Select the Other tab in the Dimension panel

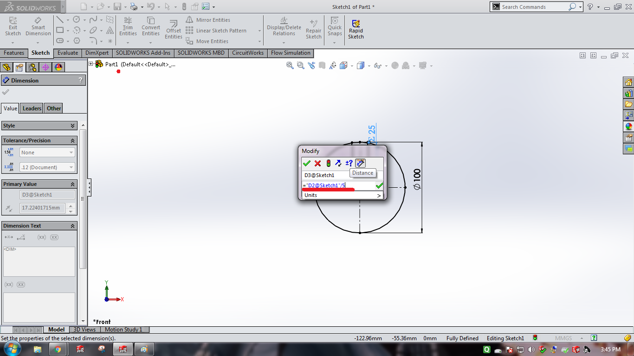tap(54, 108)
